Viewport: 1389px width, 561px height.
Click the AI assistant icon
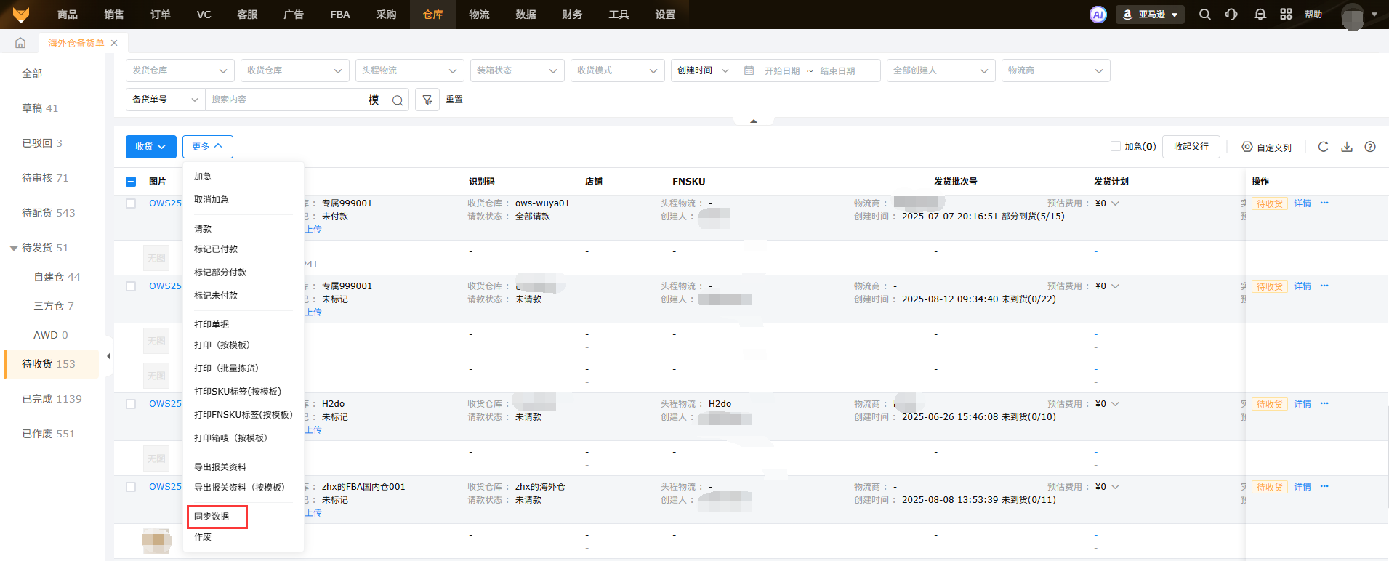click(1098, 15)
